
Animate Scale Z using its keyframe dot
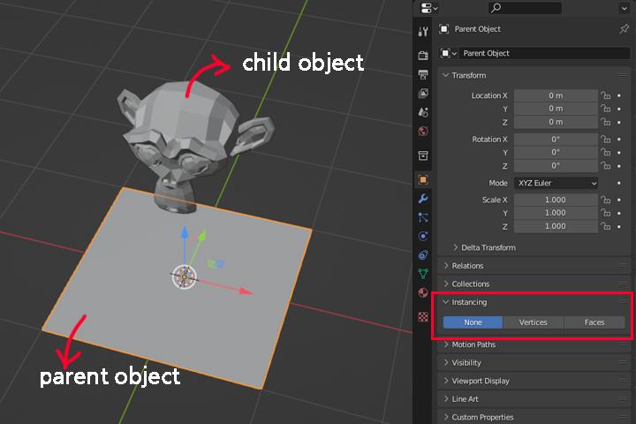(619, 226)
